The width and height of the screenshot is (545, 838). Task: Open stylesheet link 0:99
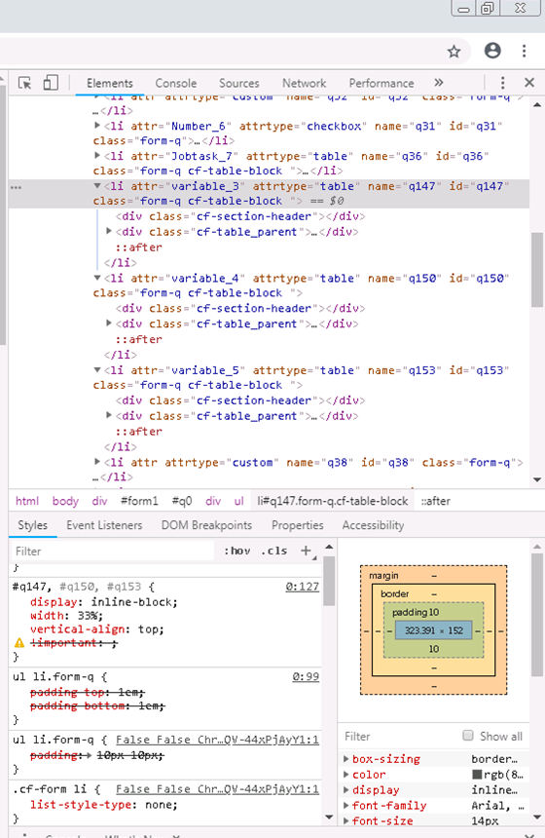(306, 676)
